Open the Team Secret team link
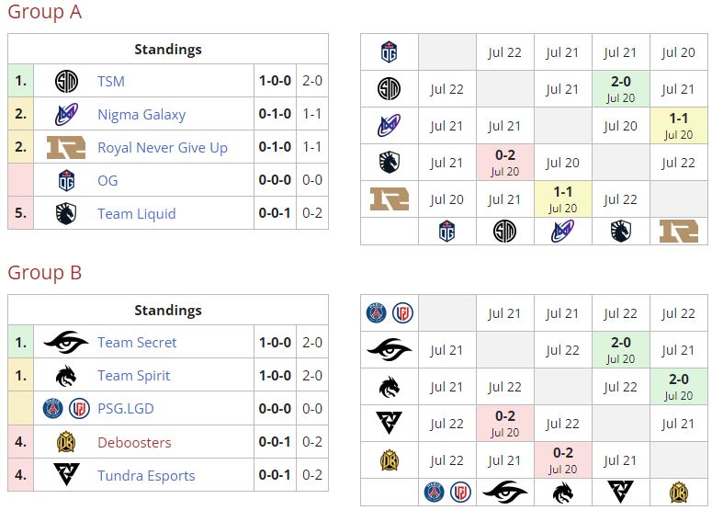This screenshot has width=712, height=510. [x=137, y=343]
